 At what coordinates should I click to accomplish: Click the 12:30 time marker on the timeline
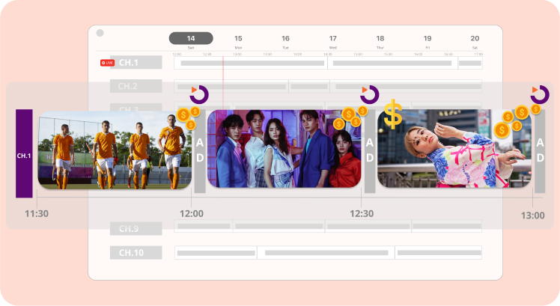pyautogui.click(x=363, y=214)
